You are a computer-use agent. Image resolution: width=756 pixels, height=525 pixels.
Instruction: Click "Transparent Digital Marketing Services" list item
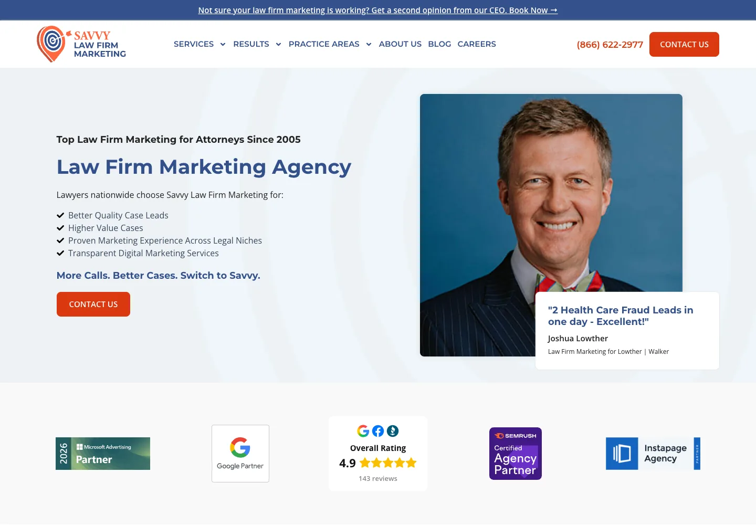143,253
